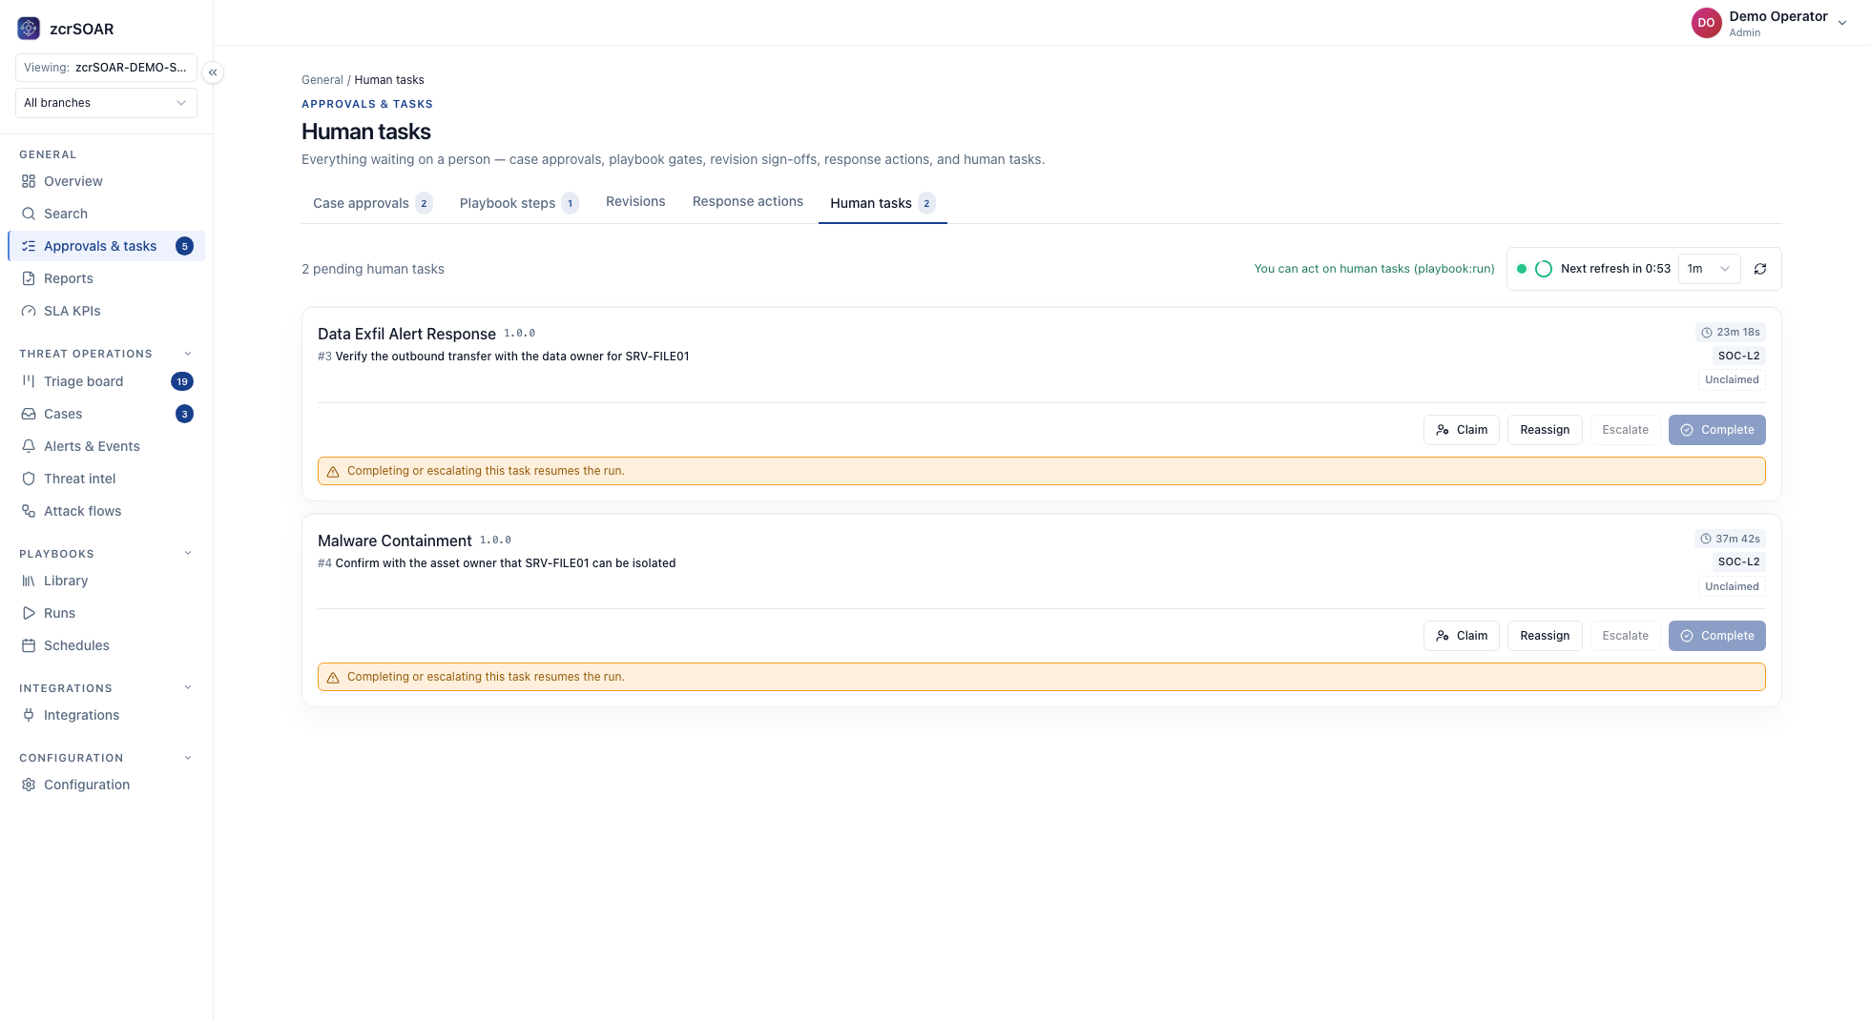
Task: Collapse the Integrations section
Action: 188,687
